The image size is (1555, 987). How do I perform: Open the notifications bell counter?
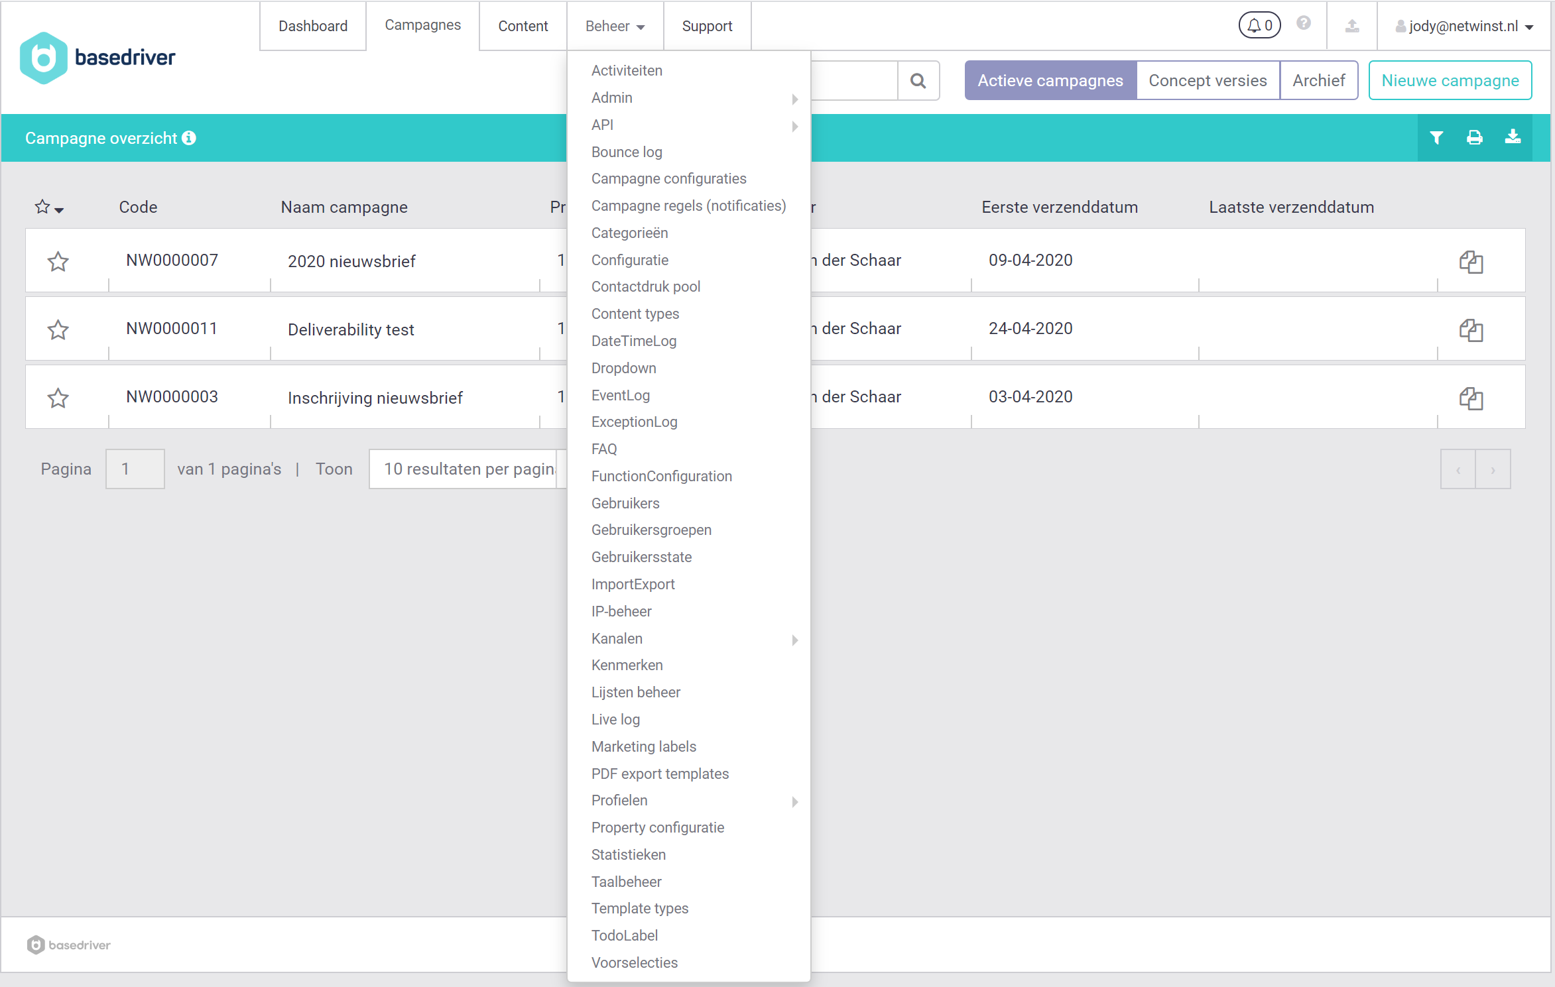click(1259, 25)
